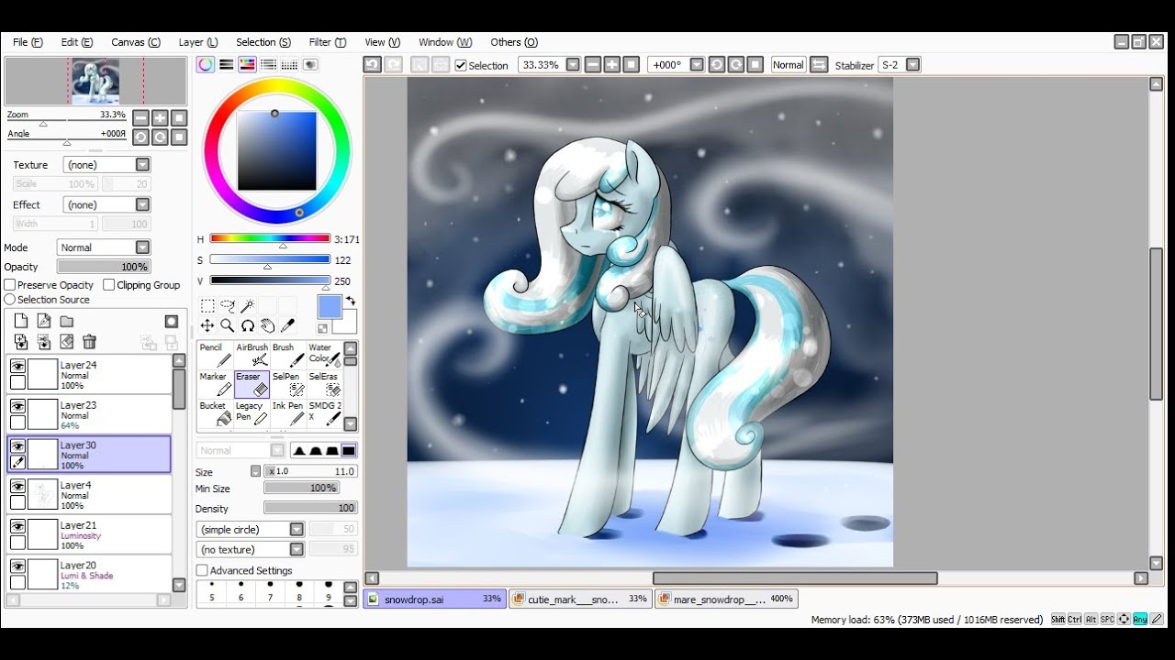Open the (no texture) brush dropdown
The height and width of the screenshot is (660, 1175).
[x=251, y=550]
